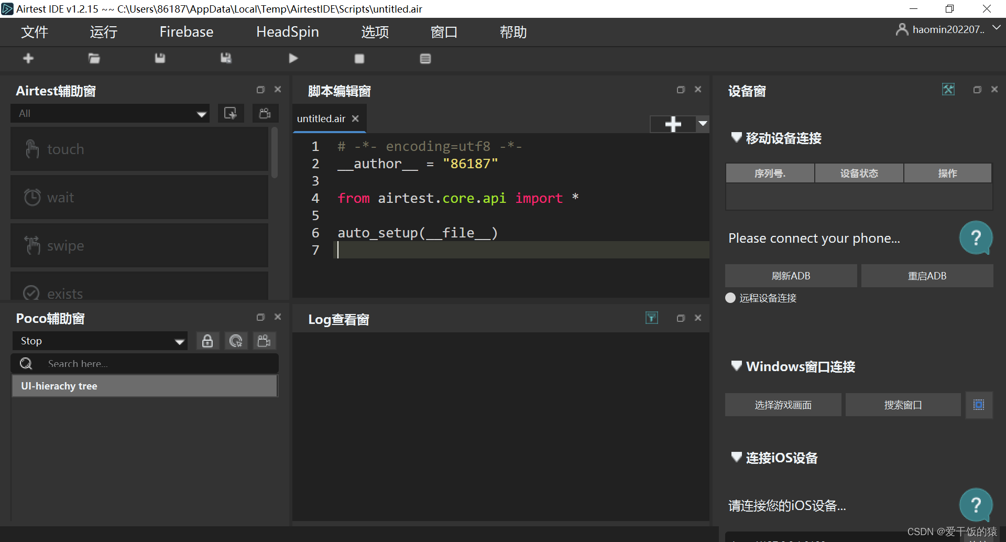Close the Poco assistant panel
Image resolution: width=1006 pixels, height=542 pixels.
(278, 317)
